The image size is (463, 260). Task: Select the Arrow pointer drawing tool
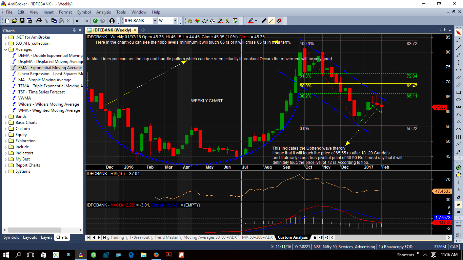[458, 33]
